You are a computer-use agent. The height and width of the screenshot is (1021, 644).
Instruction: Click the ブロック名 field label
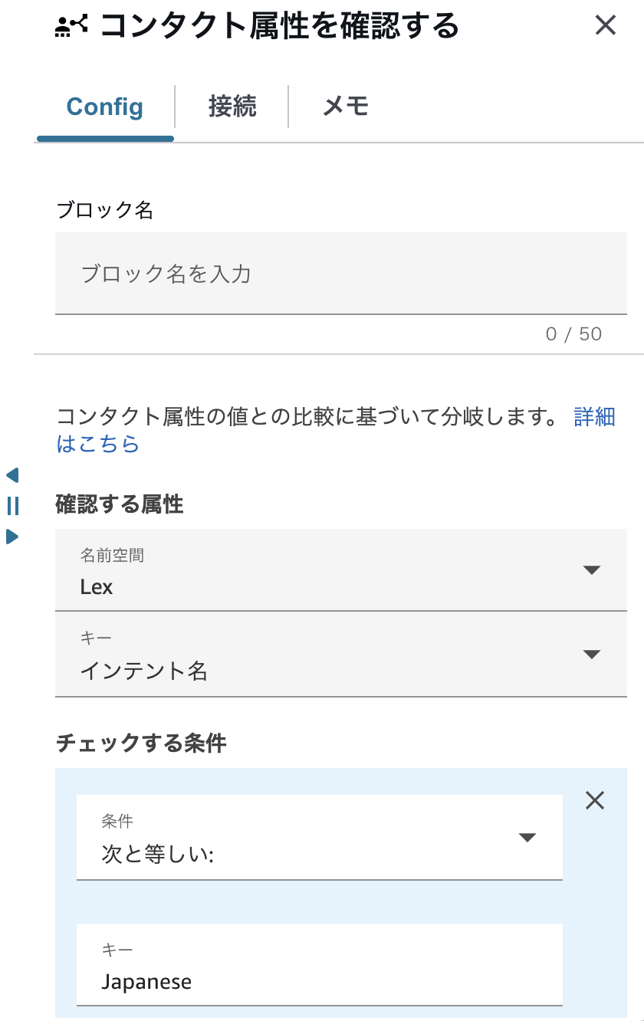point(105,210)
